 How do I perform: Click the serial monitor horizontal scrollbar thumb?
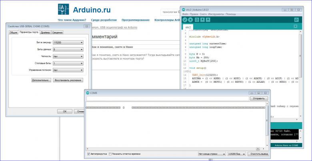coord(258,149)
